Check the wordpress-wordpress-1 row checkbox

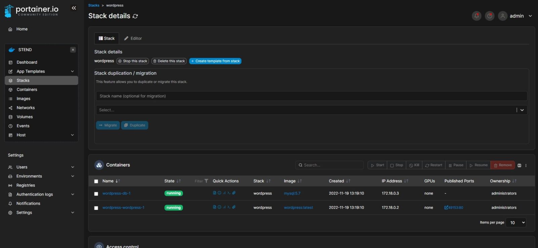tap(96, 208)
